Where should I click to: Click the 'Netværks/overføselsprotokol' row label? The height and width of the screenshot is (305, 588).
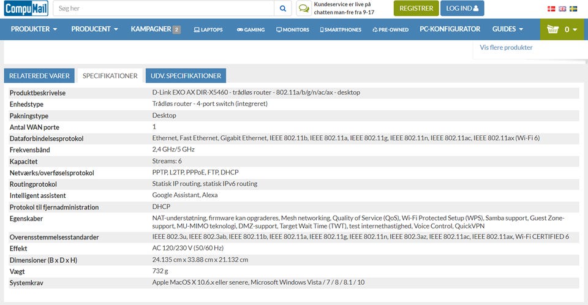point(51,173)
